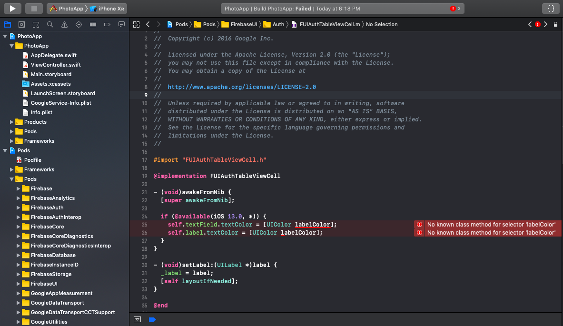
Task: Open the Report navigator icon
Action: [x=121, y=24]
